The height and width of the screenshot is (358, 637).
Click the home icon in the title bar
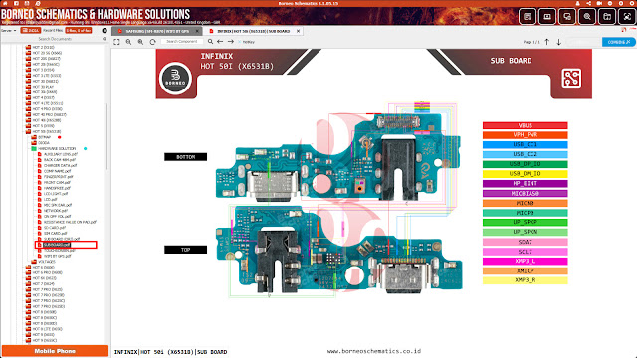(x=5, y=3)
